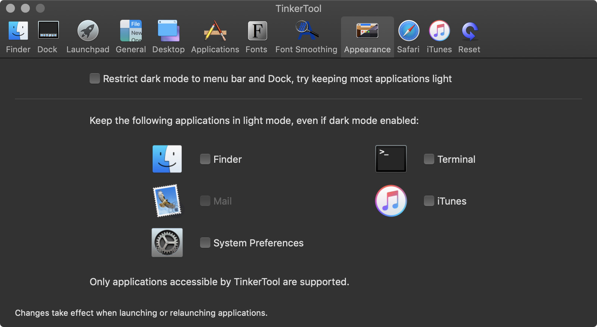Click the red close window button
The image size is (597, 327).
10,8
